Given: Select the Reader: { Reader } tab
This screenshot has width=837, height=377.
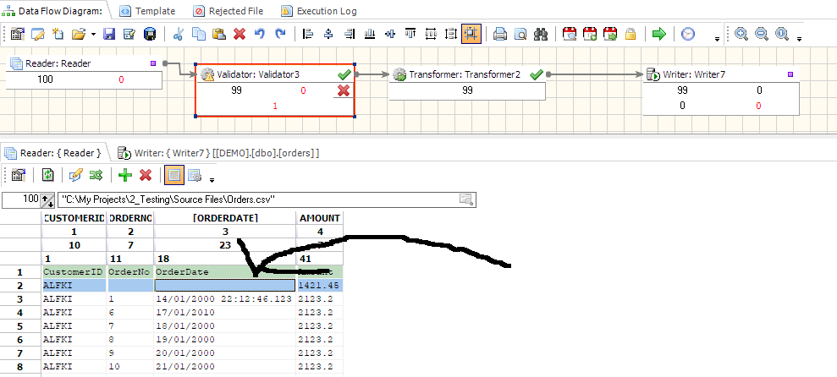Looking at the screenshot, I should click(x=52, y=153).
